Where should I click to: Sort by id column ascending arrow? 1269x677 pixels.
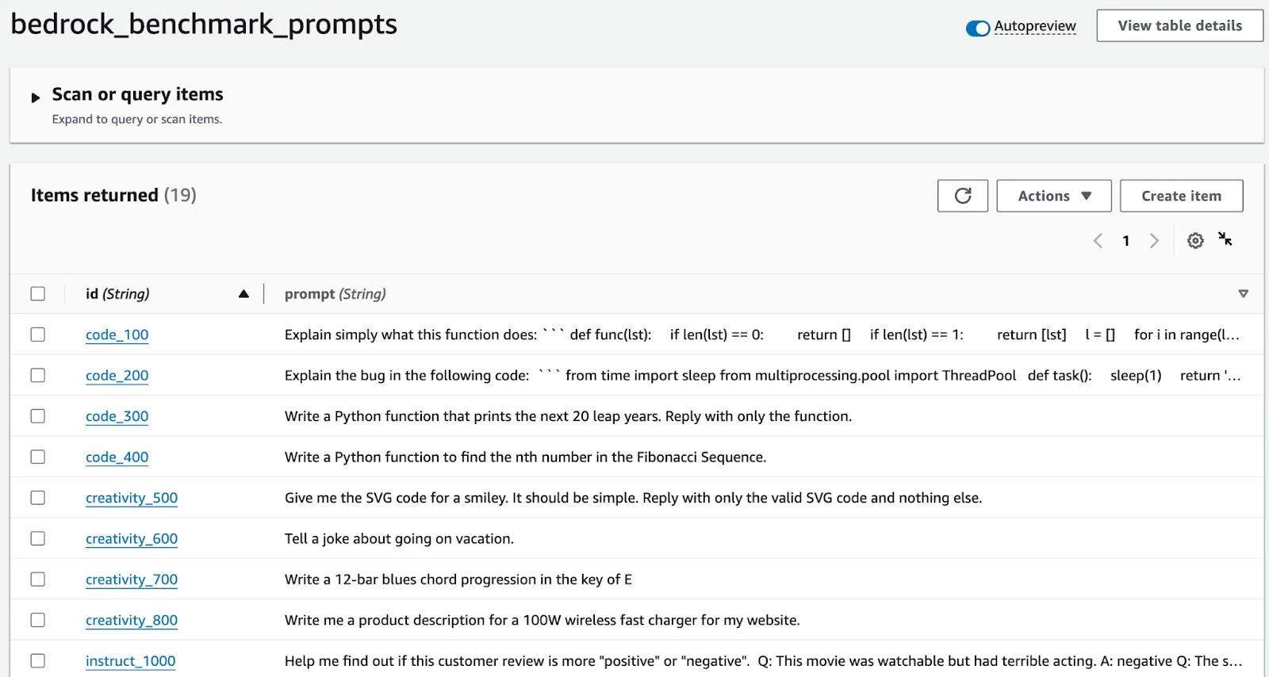pyautogui.click(x=243, y=294)
